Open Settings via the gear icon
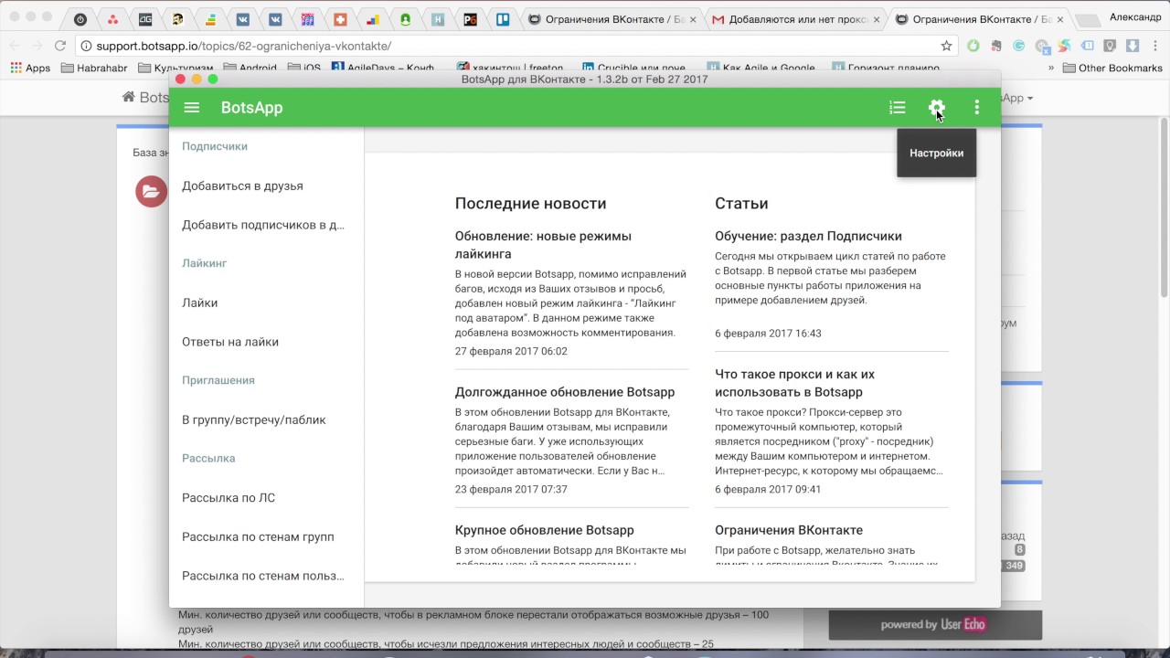The image size is (1170, 658). point(937,108)
